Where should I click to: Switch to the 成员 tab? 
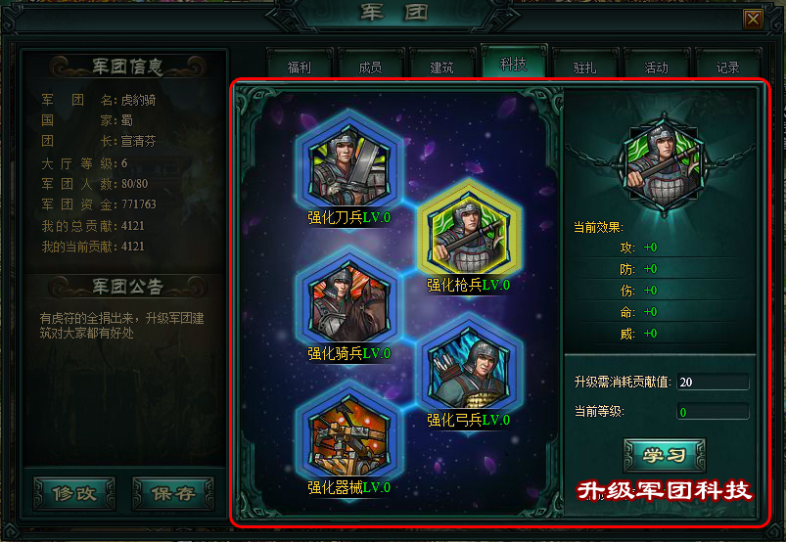[x=371, y=65]
